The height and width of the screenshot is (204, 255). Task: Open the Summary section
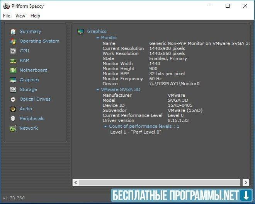[x=30, y=31]
